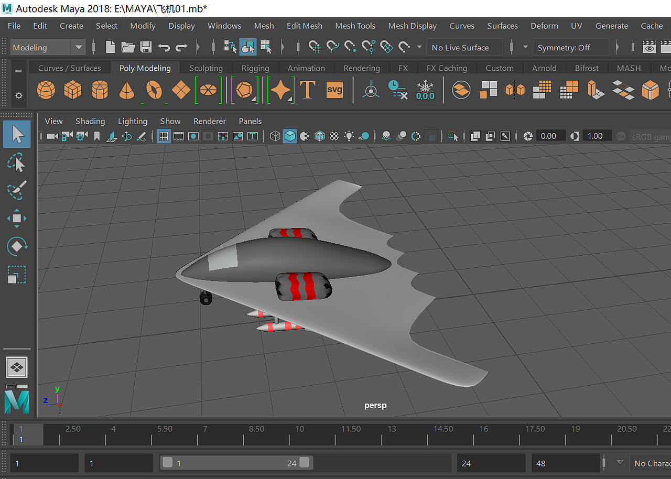The height and width of the screenshot is (479, 671).
Task: Freeze transformations with the snowflake icon
Action: coord(425,90)
